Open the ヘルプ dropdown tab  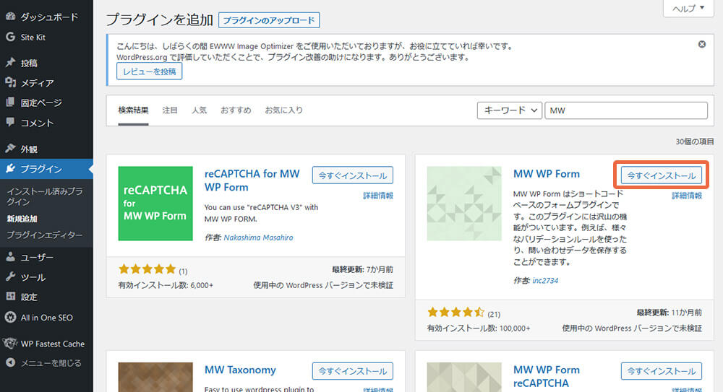coord(688,8)
